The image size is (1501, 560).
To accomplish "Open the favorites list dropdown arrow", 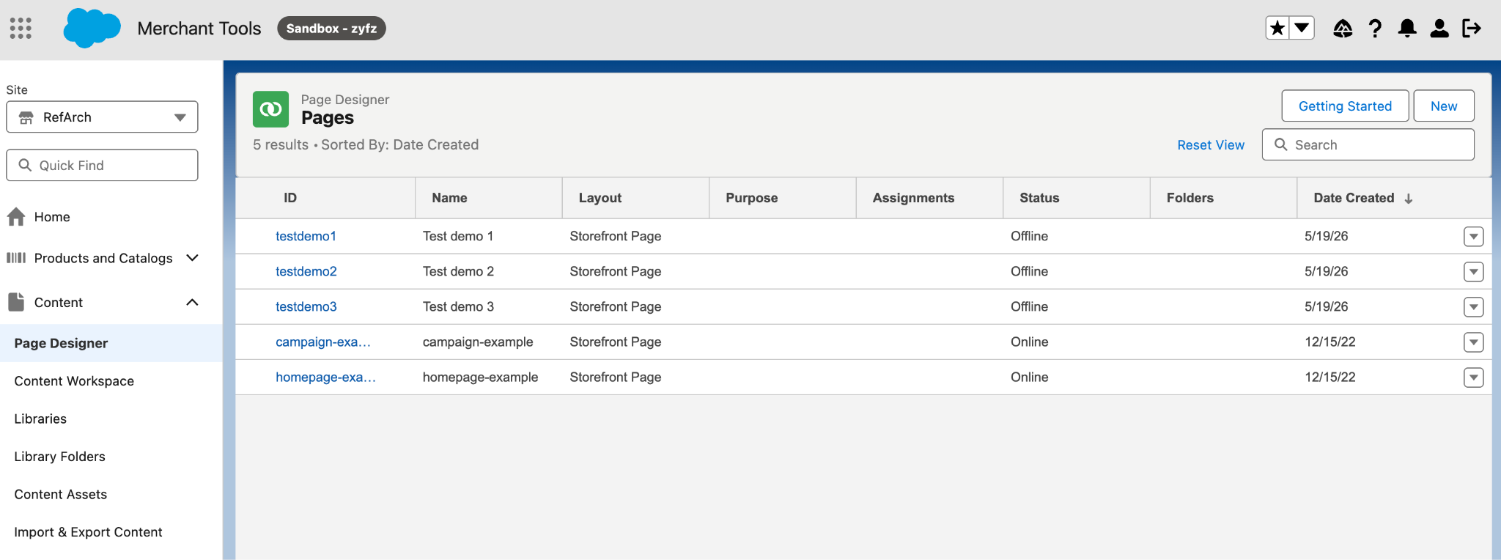I will [1302, 28].
